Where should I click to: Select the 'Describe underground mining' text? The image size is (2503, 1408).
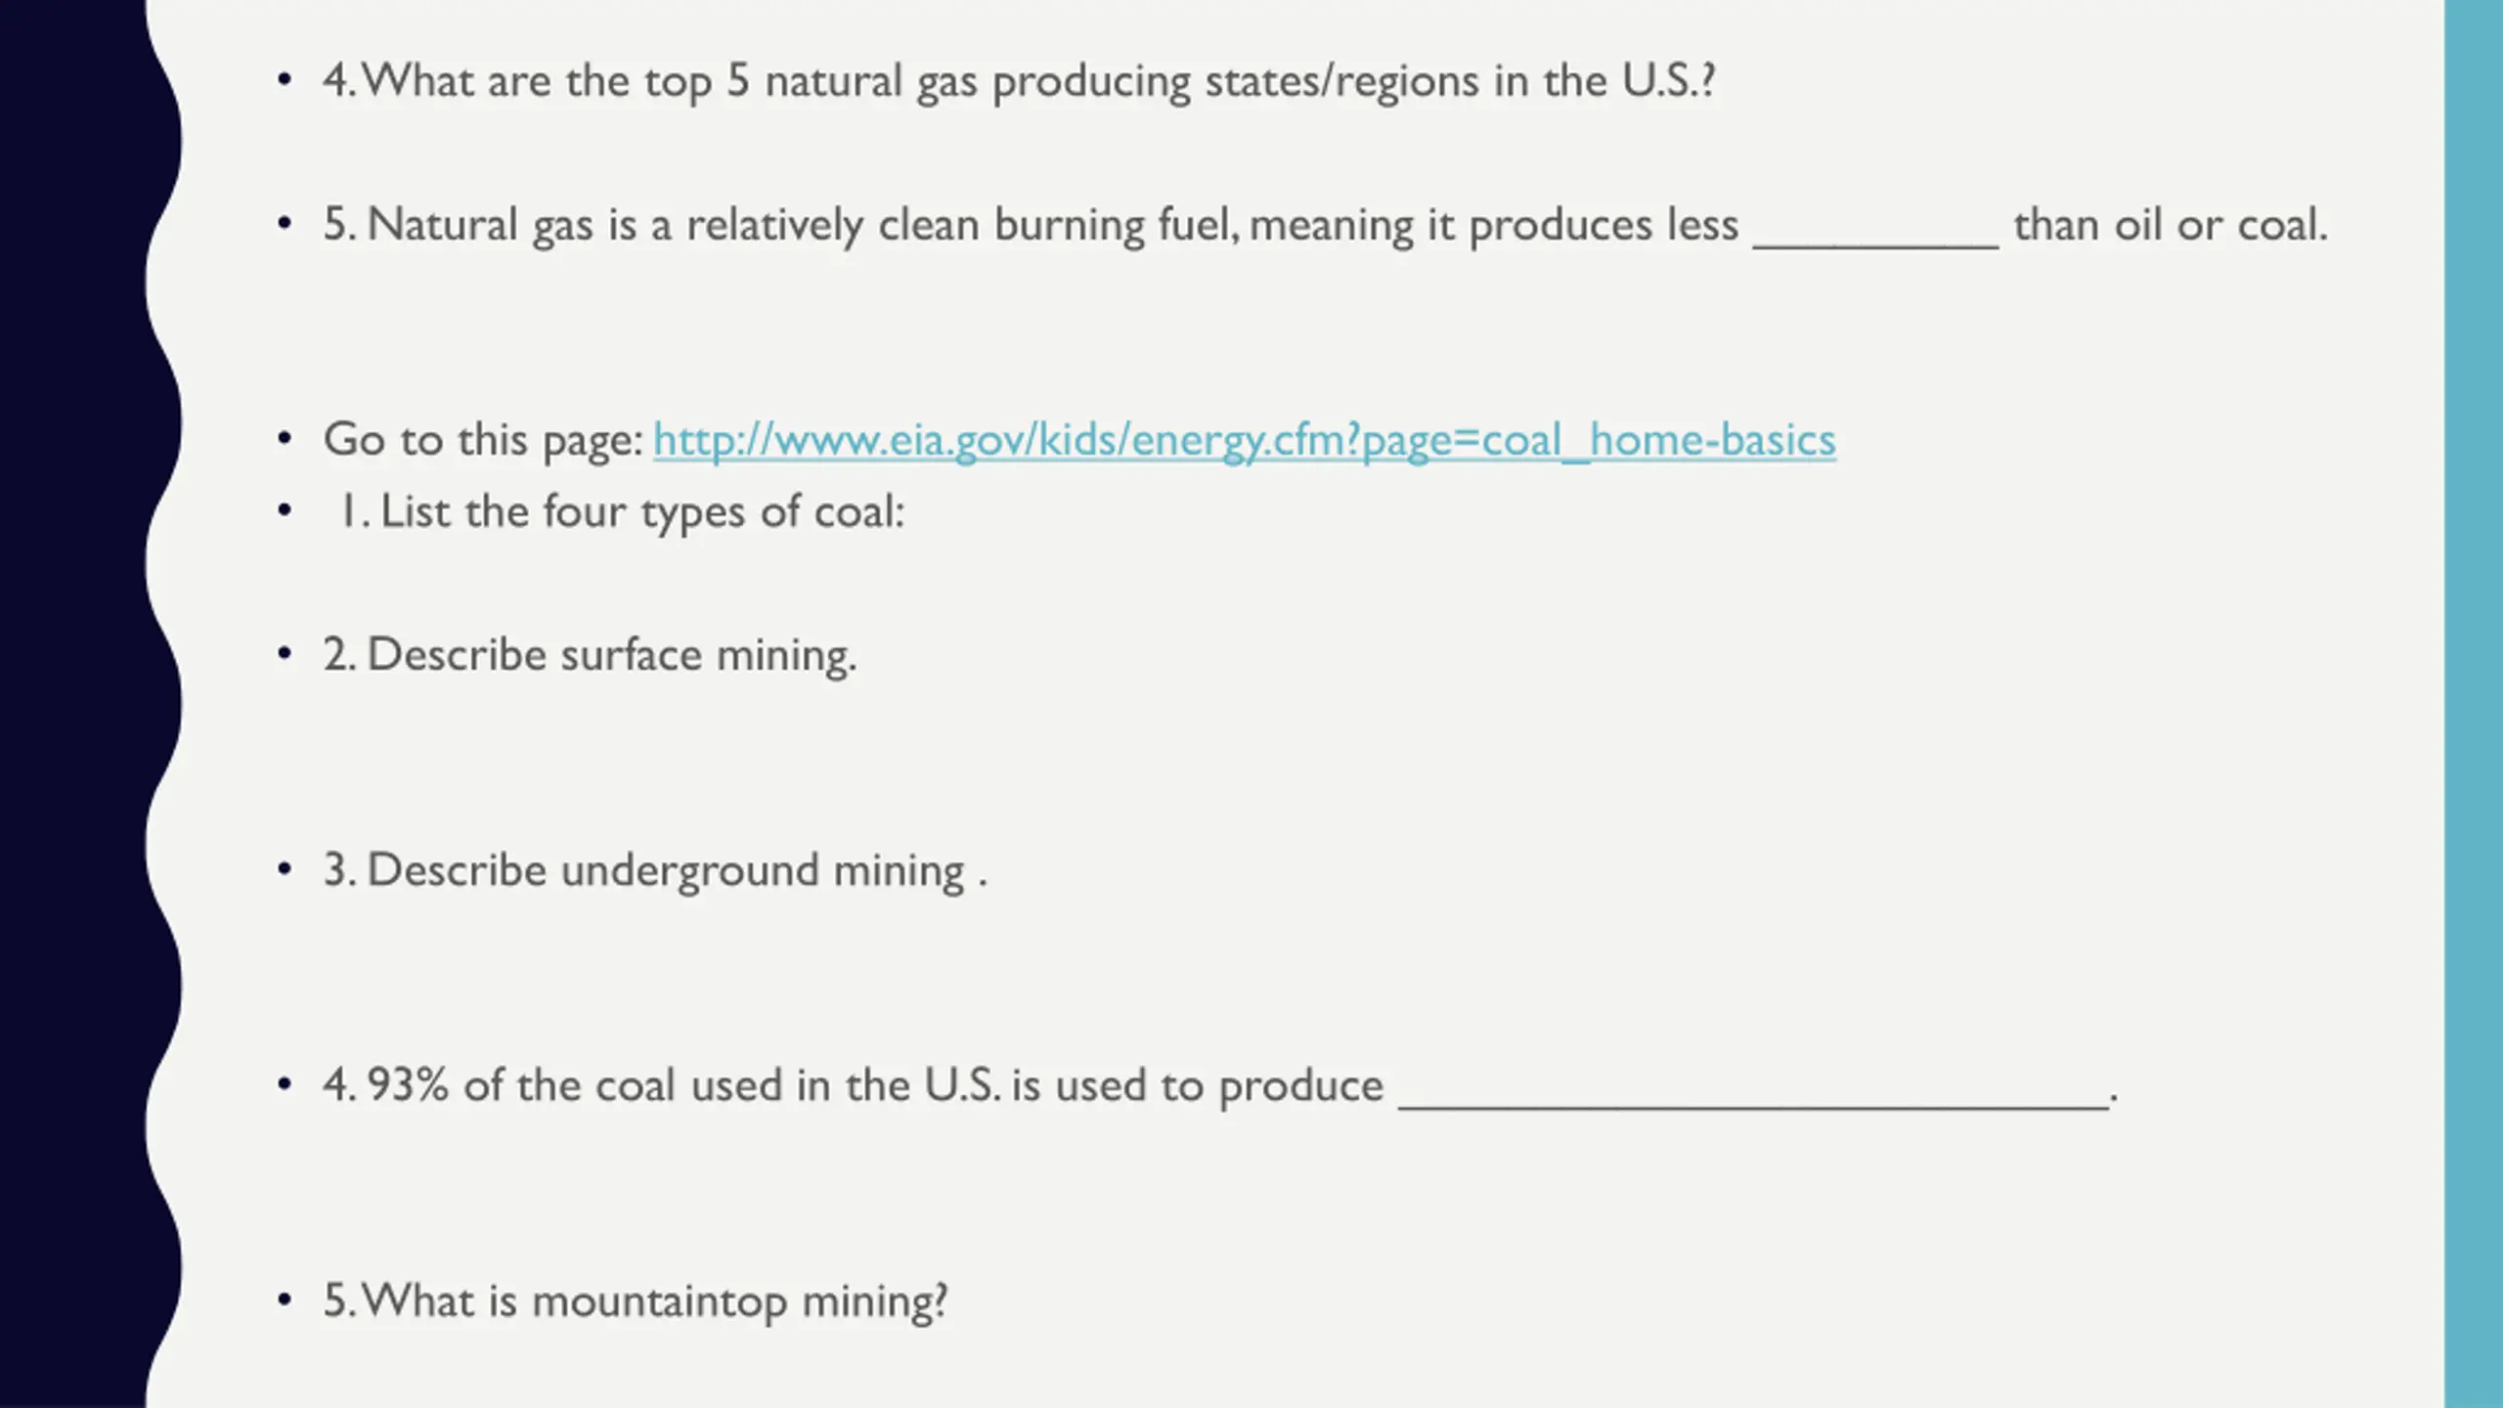pos(655,870)
